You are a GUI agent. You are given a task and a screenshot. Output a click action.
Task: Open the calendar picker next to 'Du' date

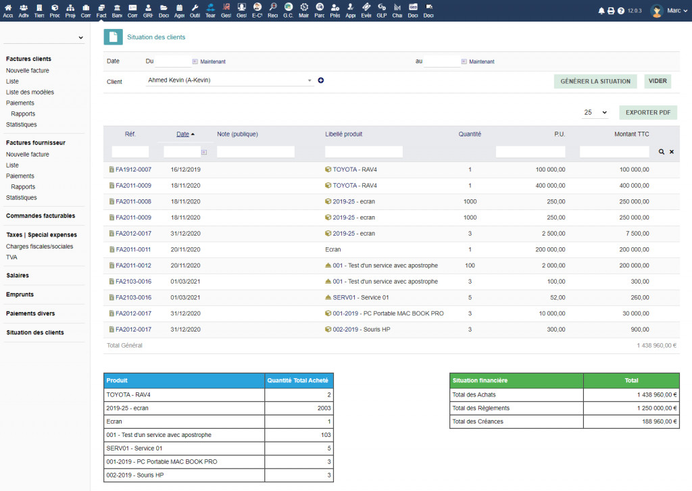click(195, 61)
